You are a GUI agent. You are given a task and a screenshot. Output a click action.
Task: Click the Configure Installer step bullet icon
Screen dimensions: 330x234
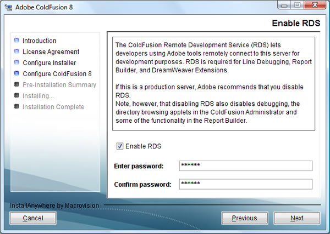tap(16, 62)
